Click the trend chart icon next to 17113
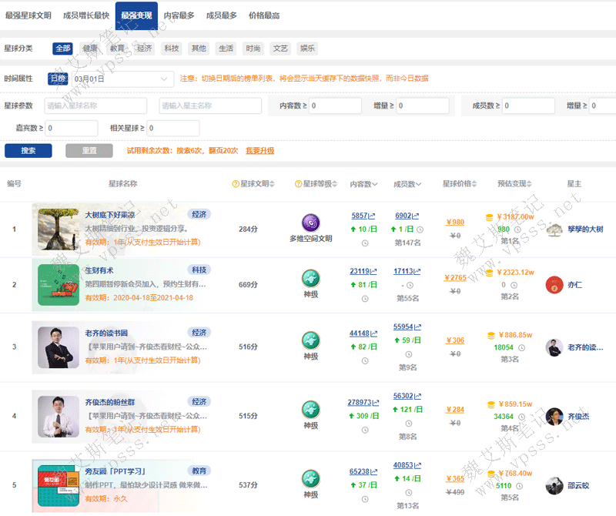Image resolution: width=616 pixels, height=516 pixels. (x=417, y=272)
